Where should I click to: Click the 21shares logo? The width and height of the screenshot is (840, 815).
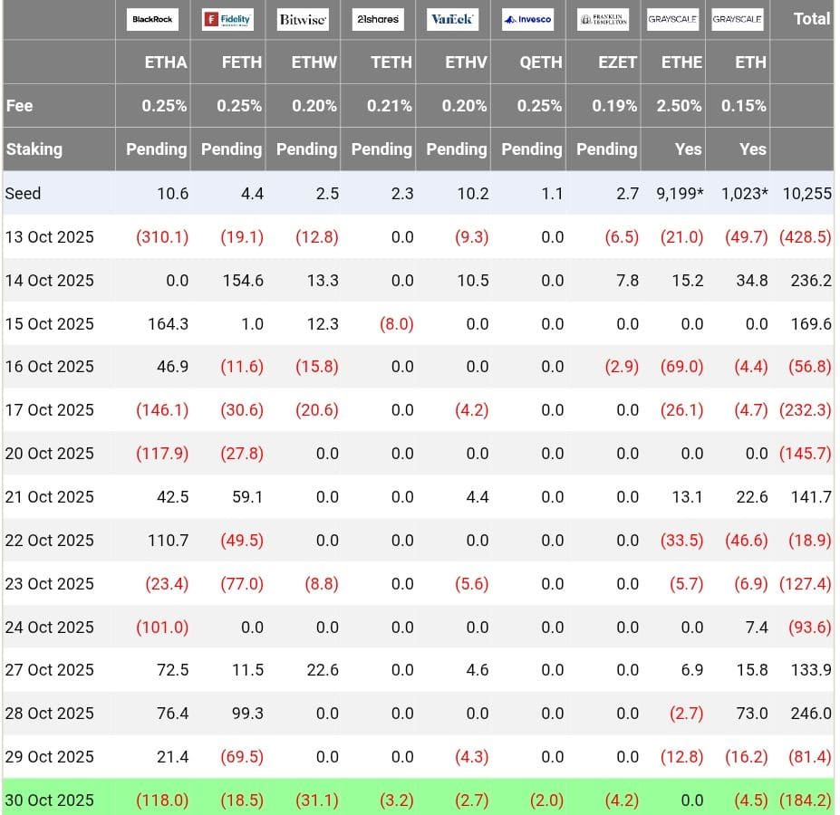(x=378, y=19)
